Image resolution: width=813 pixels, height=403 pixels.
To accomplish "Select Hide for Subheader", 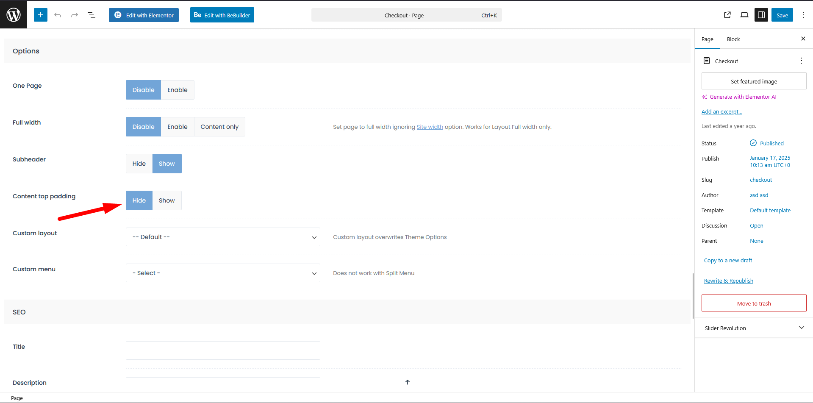I will pyautogui.click(x=139, y=164).
